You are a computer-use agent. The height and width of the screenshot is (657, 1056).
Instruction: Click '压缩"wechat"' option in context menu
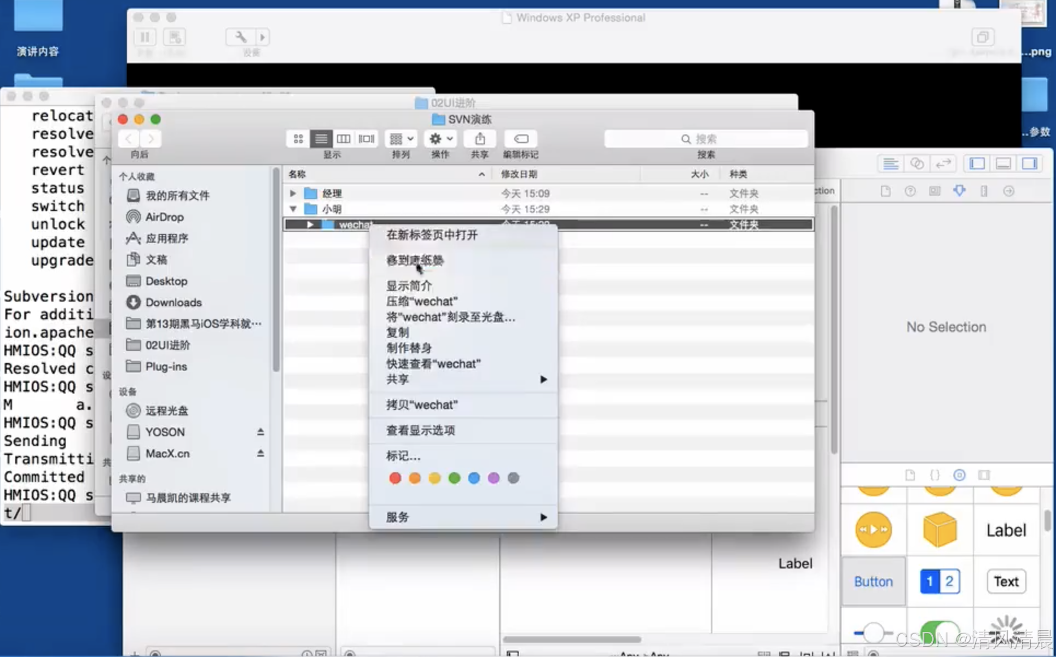[423, 301]
